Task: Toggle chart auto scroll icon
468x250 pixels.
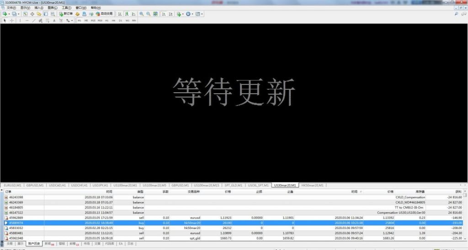Action: [164, 14]
